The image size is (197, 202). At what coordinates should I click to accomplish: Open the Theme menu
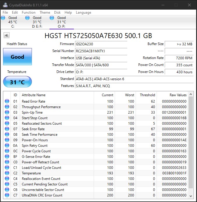tap(45, 12)
